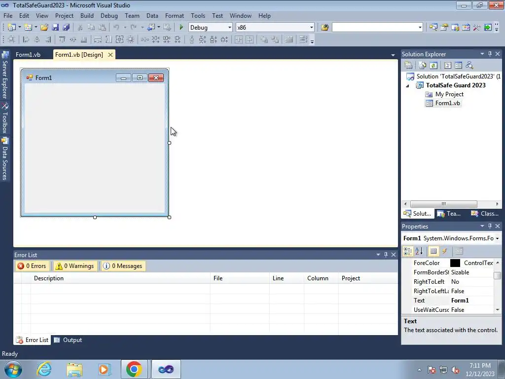The height and width of the screenshot is (379, 505).
Task: Click Solution Explorer's Properties icon
Action: [408, 65]
